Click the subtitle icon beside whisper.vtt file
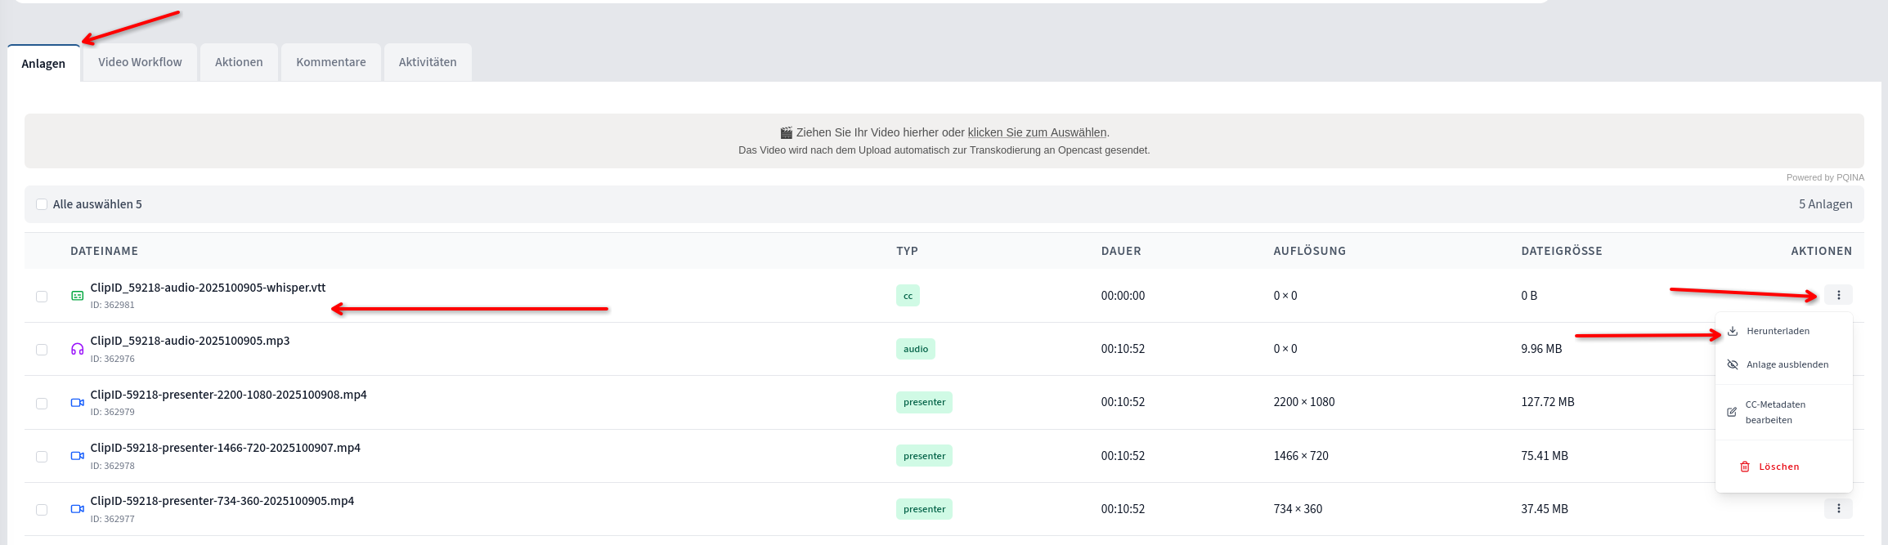This screenshot has width=1888, height=545. 77,296
